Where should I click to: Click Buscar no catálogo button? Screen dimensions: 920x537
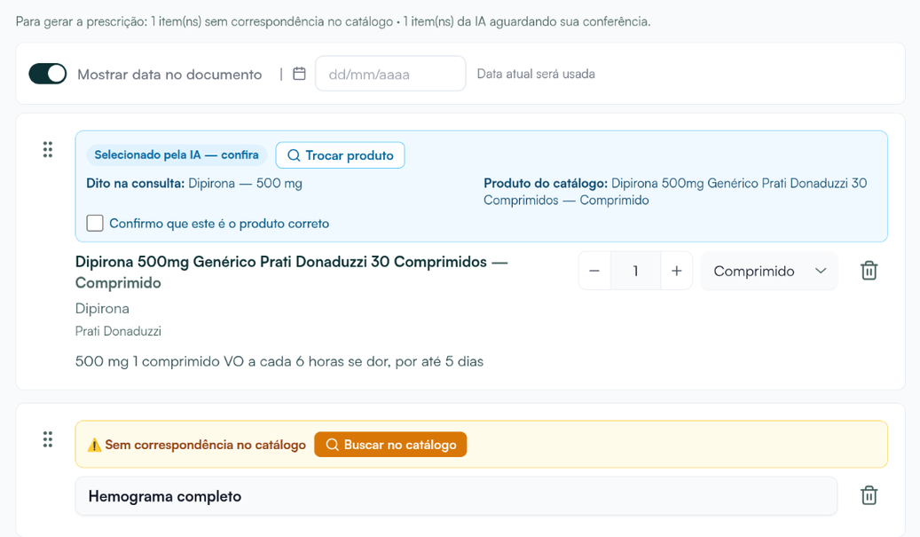coord(390,445)
